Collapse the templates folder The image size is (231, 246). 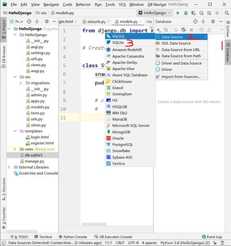coord(15,131)
